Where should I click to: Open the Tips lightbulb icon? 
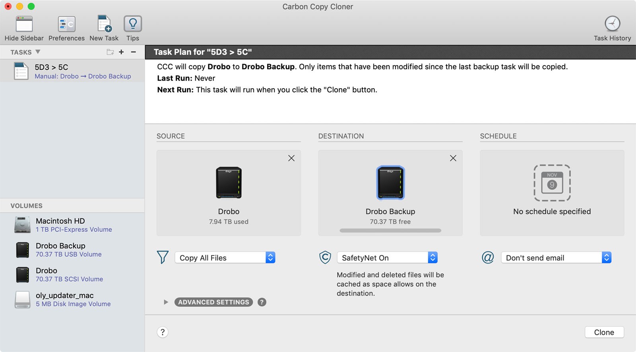click(x=133, y=24)
